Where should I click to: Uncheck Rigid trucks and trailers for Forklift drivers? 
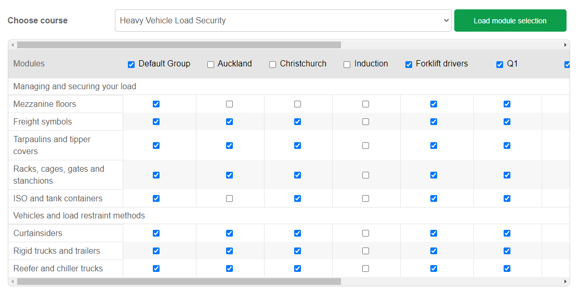(434, 251)
